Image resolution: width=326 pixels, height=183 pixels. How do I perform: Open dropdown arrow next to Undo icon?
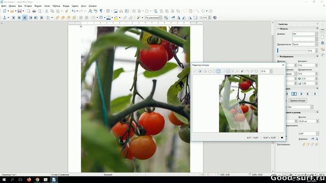coord(77,11)
